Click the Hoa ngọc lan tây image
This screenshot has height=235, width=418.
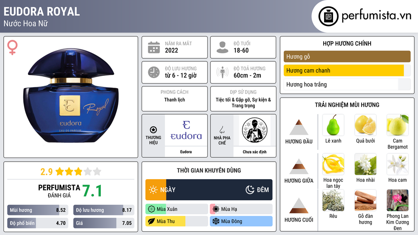coord(333,164)
